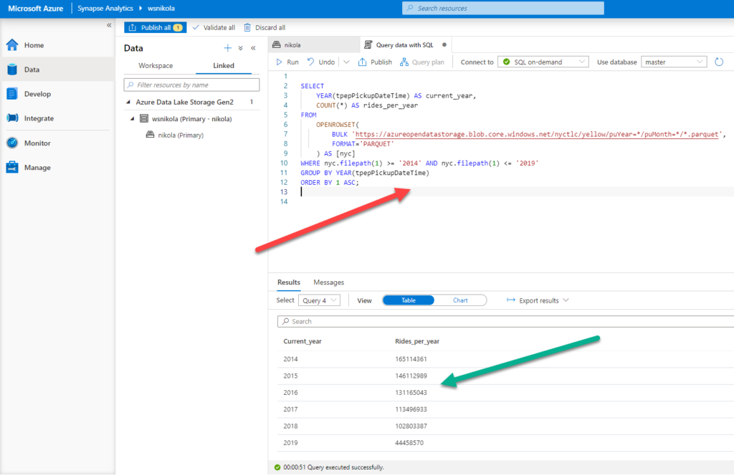This screenshot has width=734, height=476.
Task: Open the Connect to SQL on-demand dropdown
Action: tap(543, 62)
